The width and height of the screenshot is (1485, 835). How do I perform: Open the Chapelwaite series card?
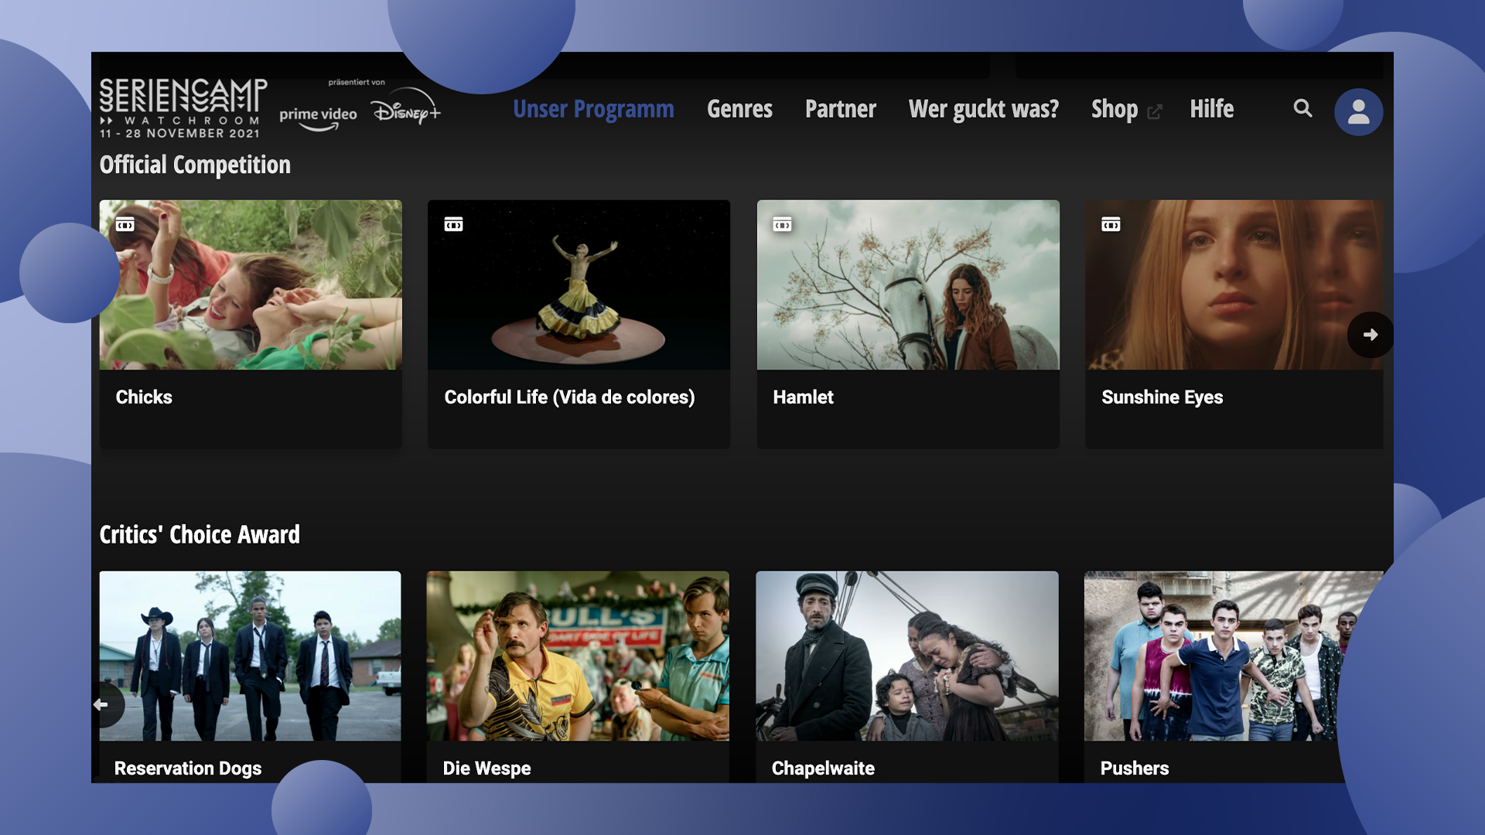906,656
